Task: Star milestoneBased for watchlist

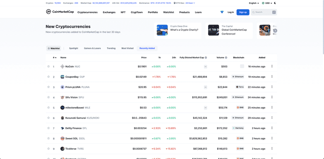Action: (x=48, y=108)
